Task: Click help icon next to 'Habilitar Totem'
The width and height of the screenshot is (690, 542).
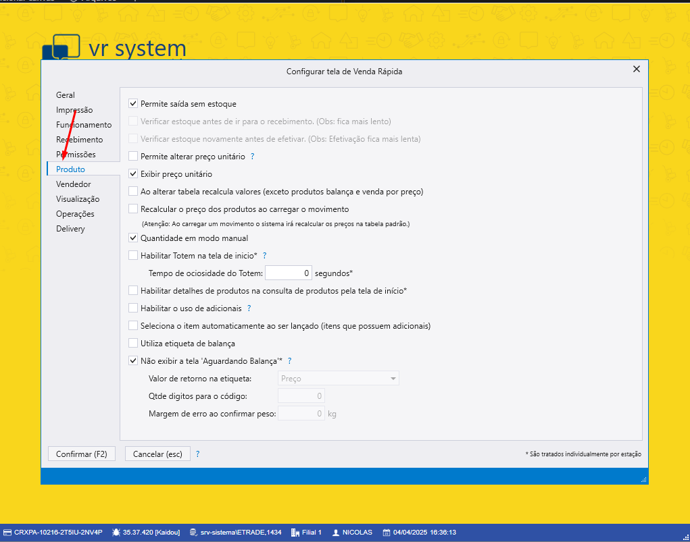Action: tap(264, 256)
